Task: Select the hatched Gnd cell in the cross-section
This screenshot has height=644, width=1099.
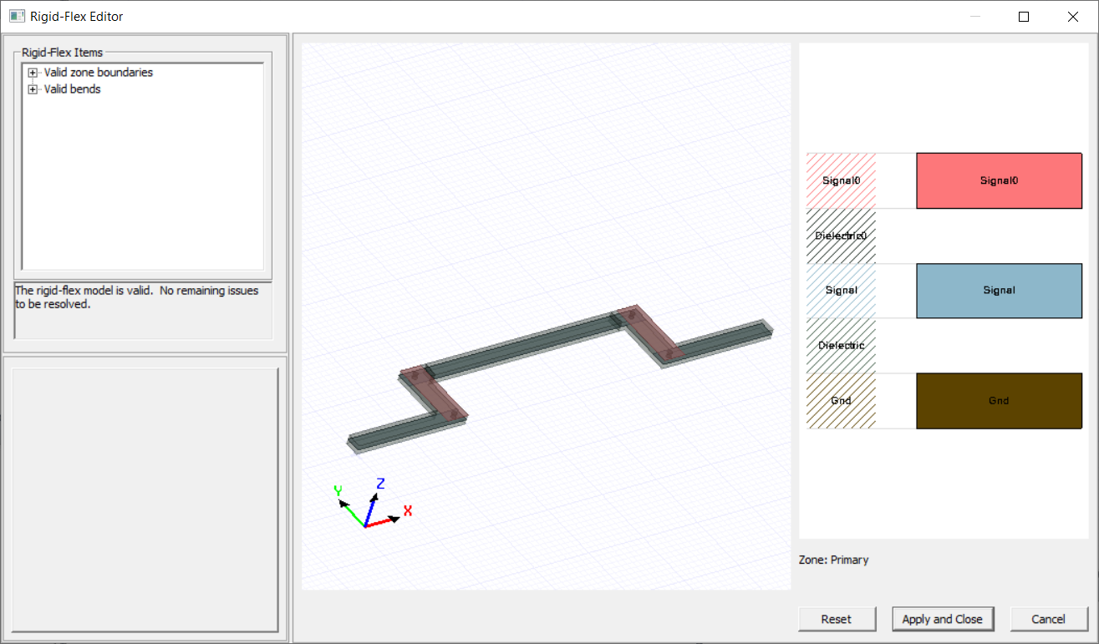Action: 840,400
